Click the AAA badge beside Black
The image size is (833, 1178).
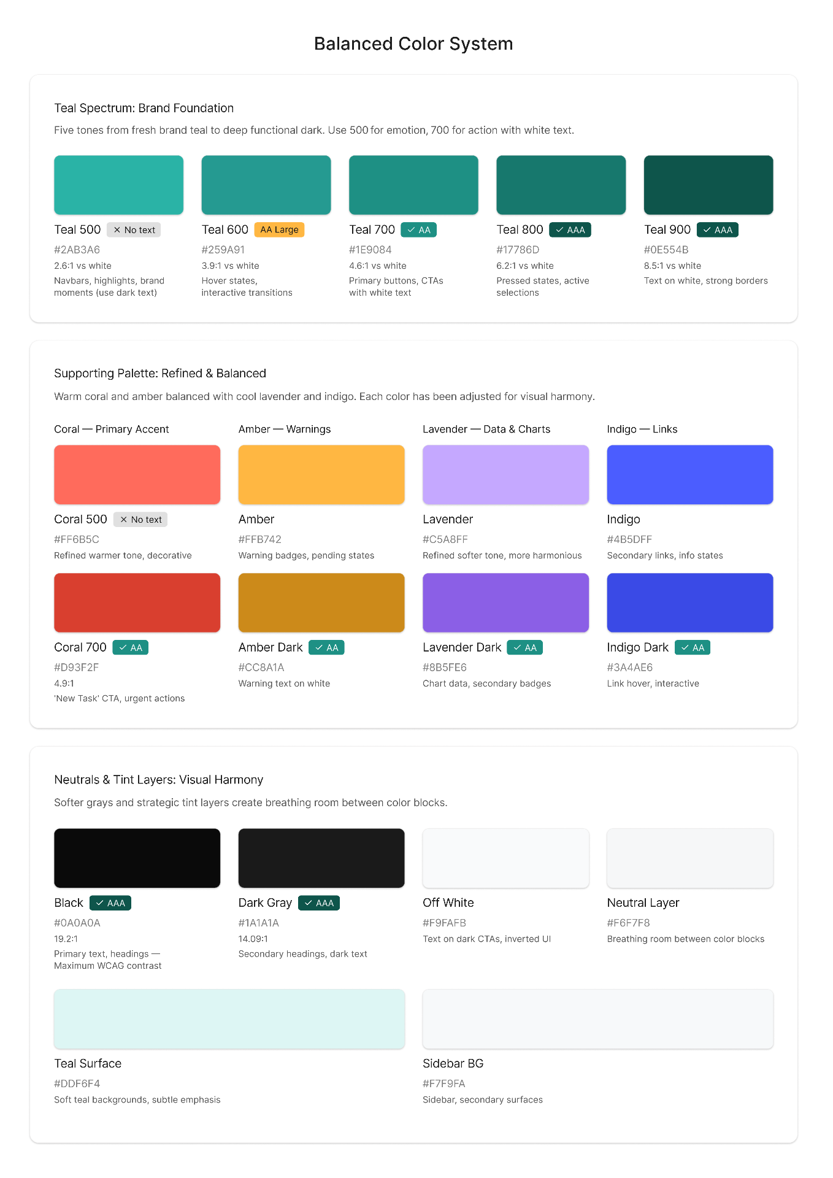pos(110,903)
